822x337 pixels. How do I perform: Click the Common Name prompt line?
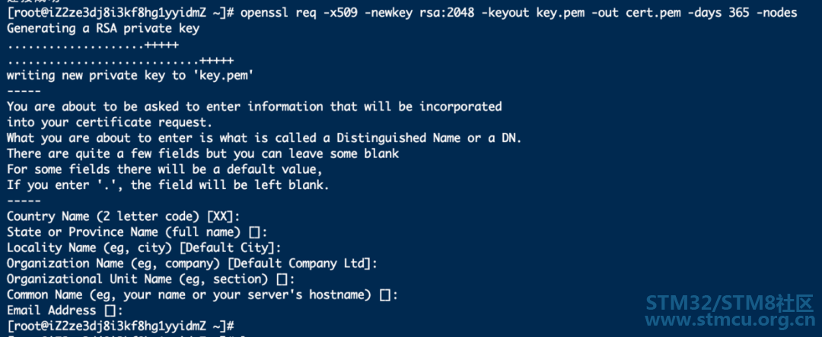click(x=202, y=294)
